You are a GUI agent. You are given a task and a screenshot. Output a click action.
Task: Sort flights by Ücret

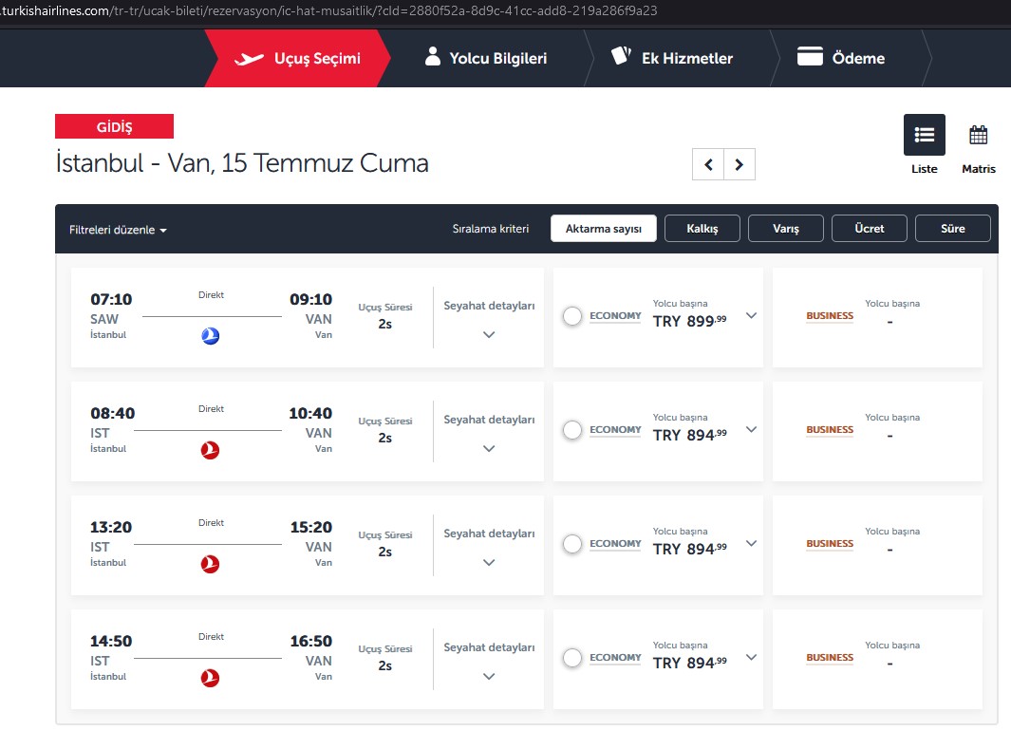point(870,229)
